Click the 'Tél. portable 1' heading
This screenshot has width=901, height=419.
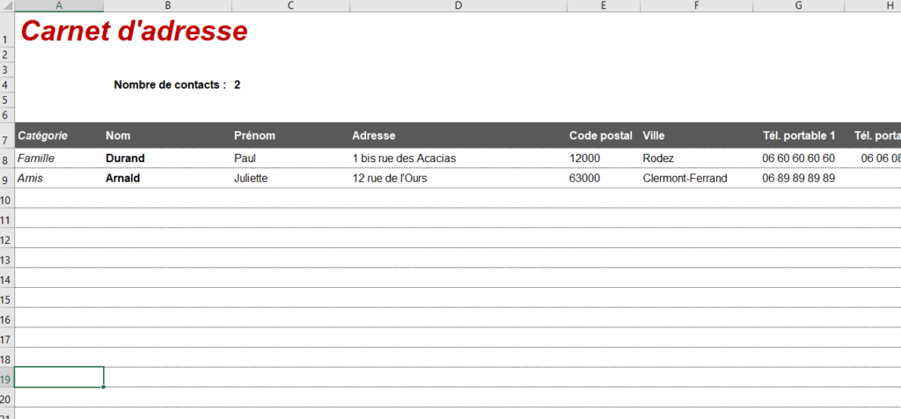tap(799, 136)
